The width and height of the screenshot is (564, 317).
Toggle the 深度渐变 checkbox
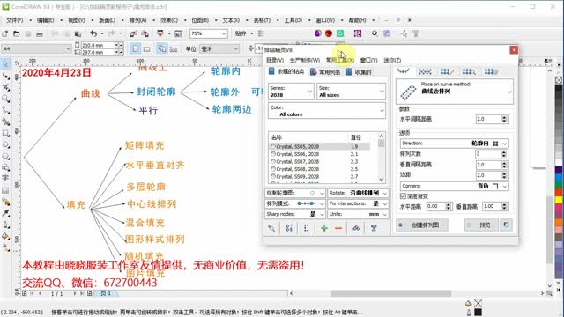point(404,196)
